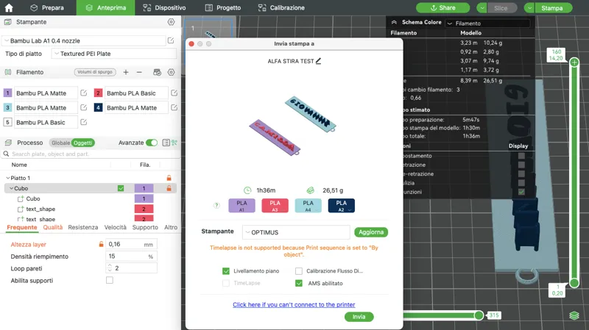Toggle the Avanzate switch

point(152,143)
